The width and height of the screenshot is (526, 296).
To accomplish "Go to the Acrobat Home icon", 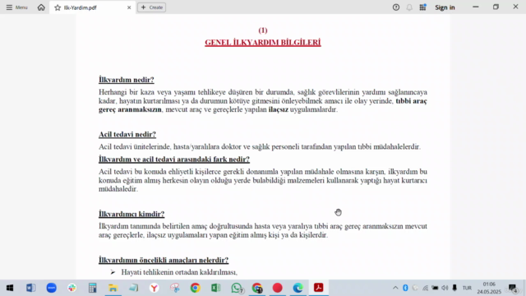I will 41,7.
